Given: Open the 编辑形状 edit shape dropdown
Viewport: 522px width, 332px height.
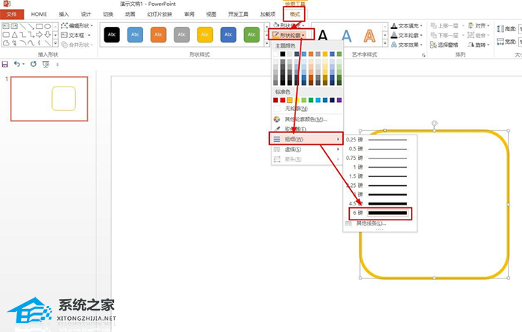Looking at the screenshot, I should [x=78, y=25].
